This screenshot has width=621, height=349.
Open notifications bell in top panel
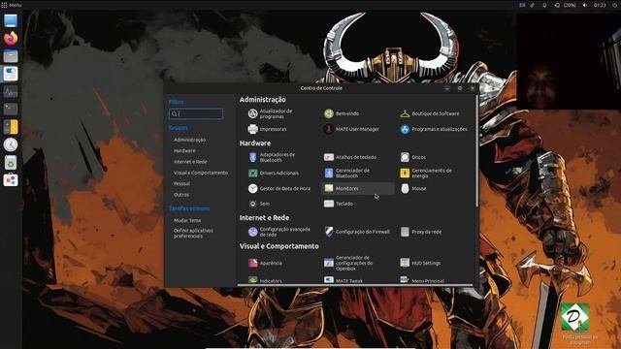point(544,5)
